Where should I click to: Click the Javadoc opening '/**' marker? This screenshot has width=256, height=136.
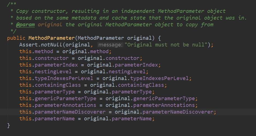(12, 4)
